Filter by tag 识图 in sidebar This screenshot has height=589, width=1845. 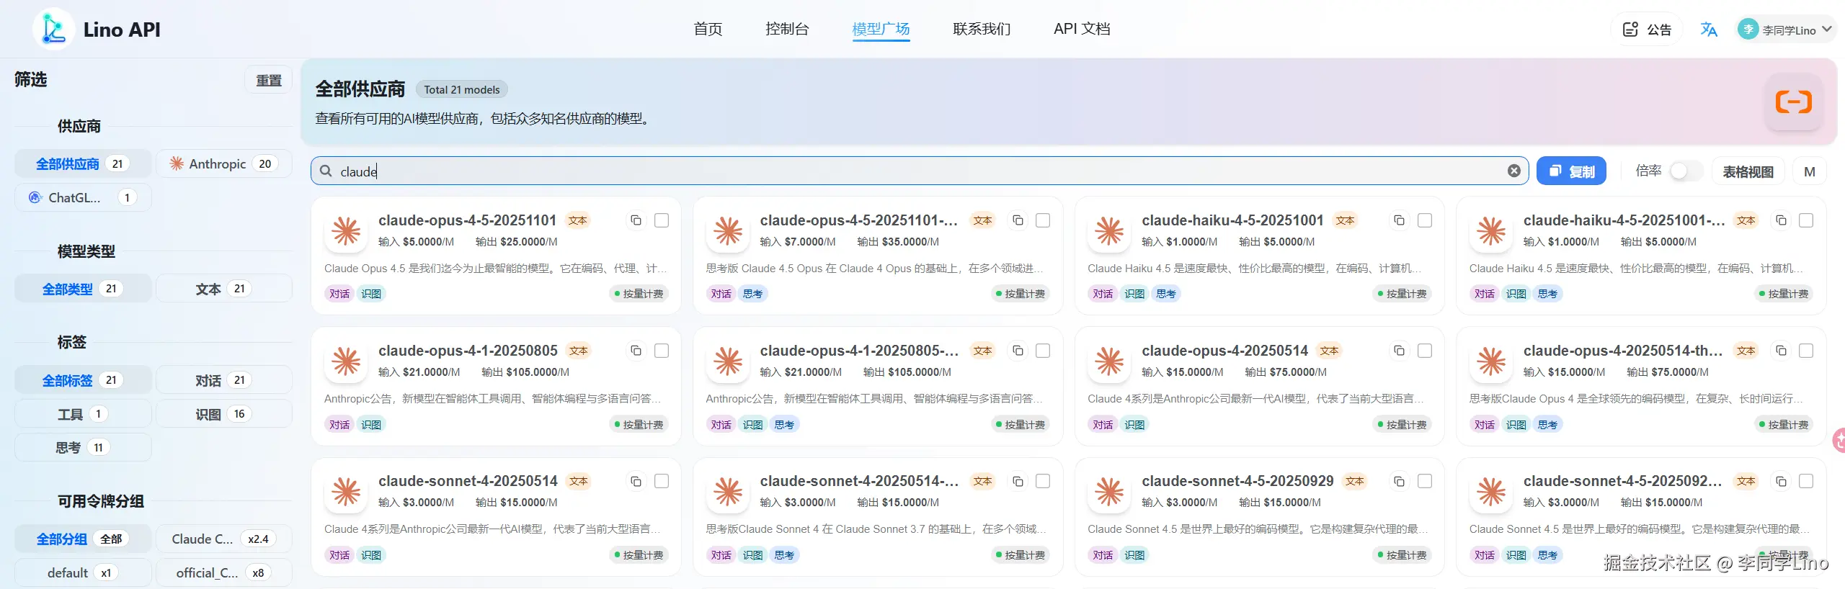(224, 414)
